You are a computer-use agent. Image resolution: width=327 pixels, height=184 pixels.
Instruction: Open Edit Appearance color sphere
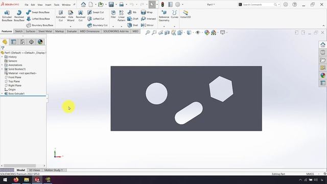pyautogui.click(x=206, y=33)
